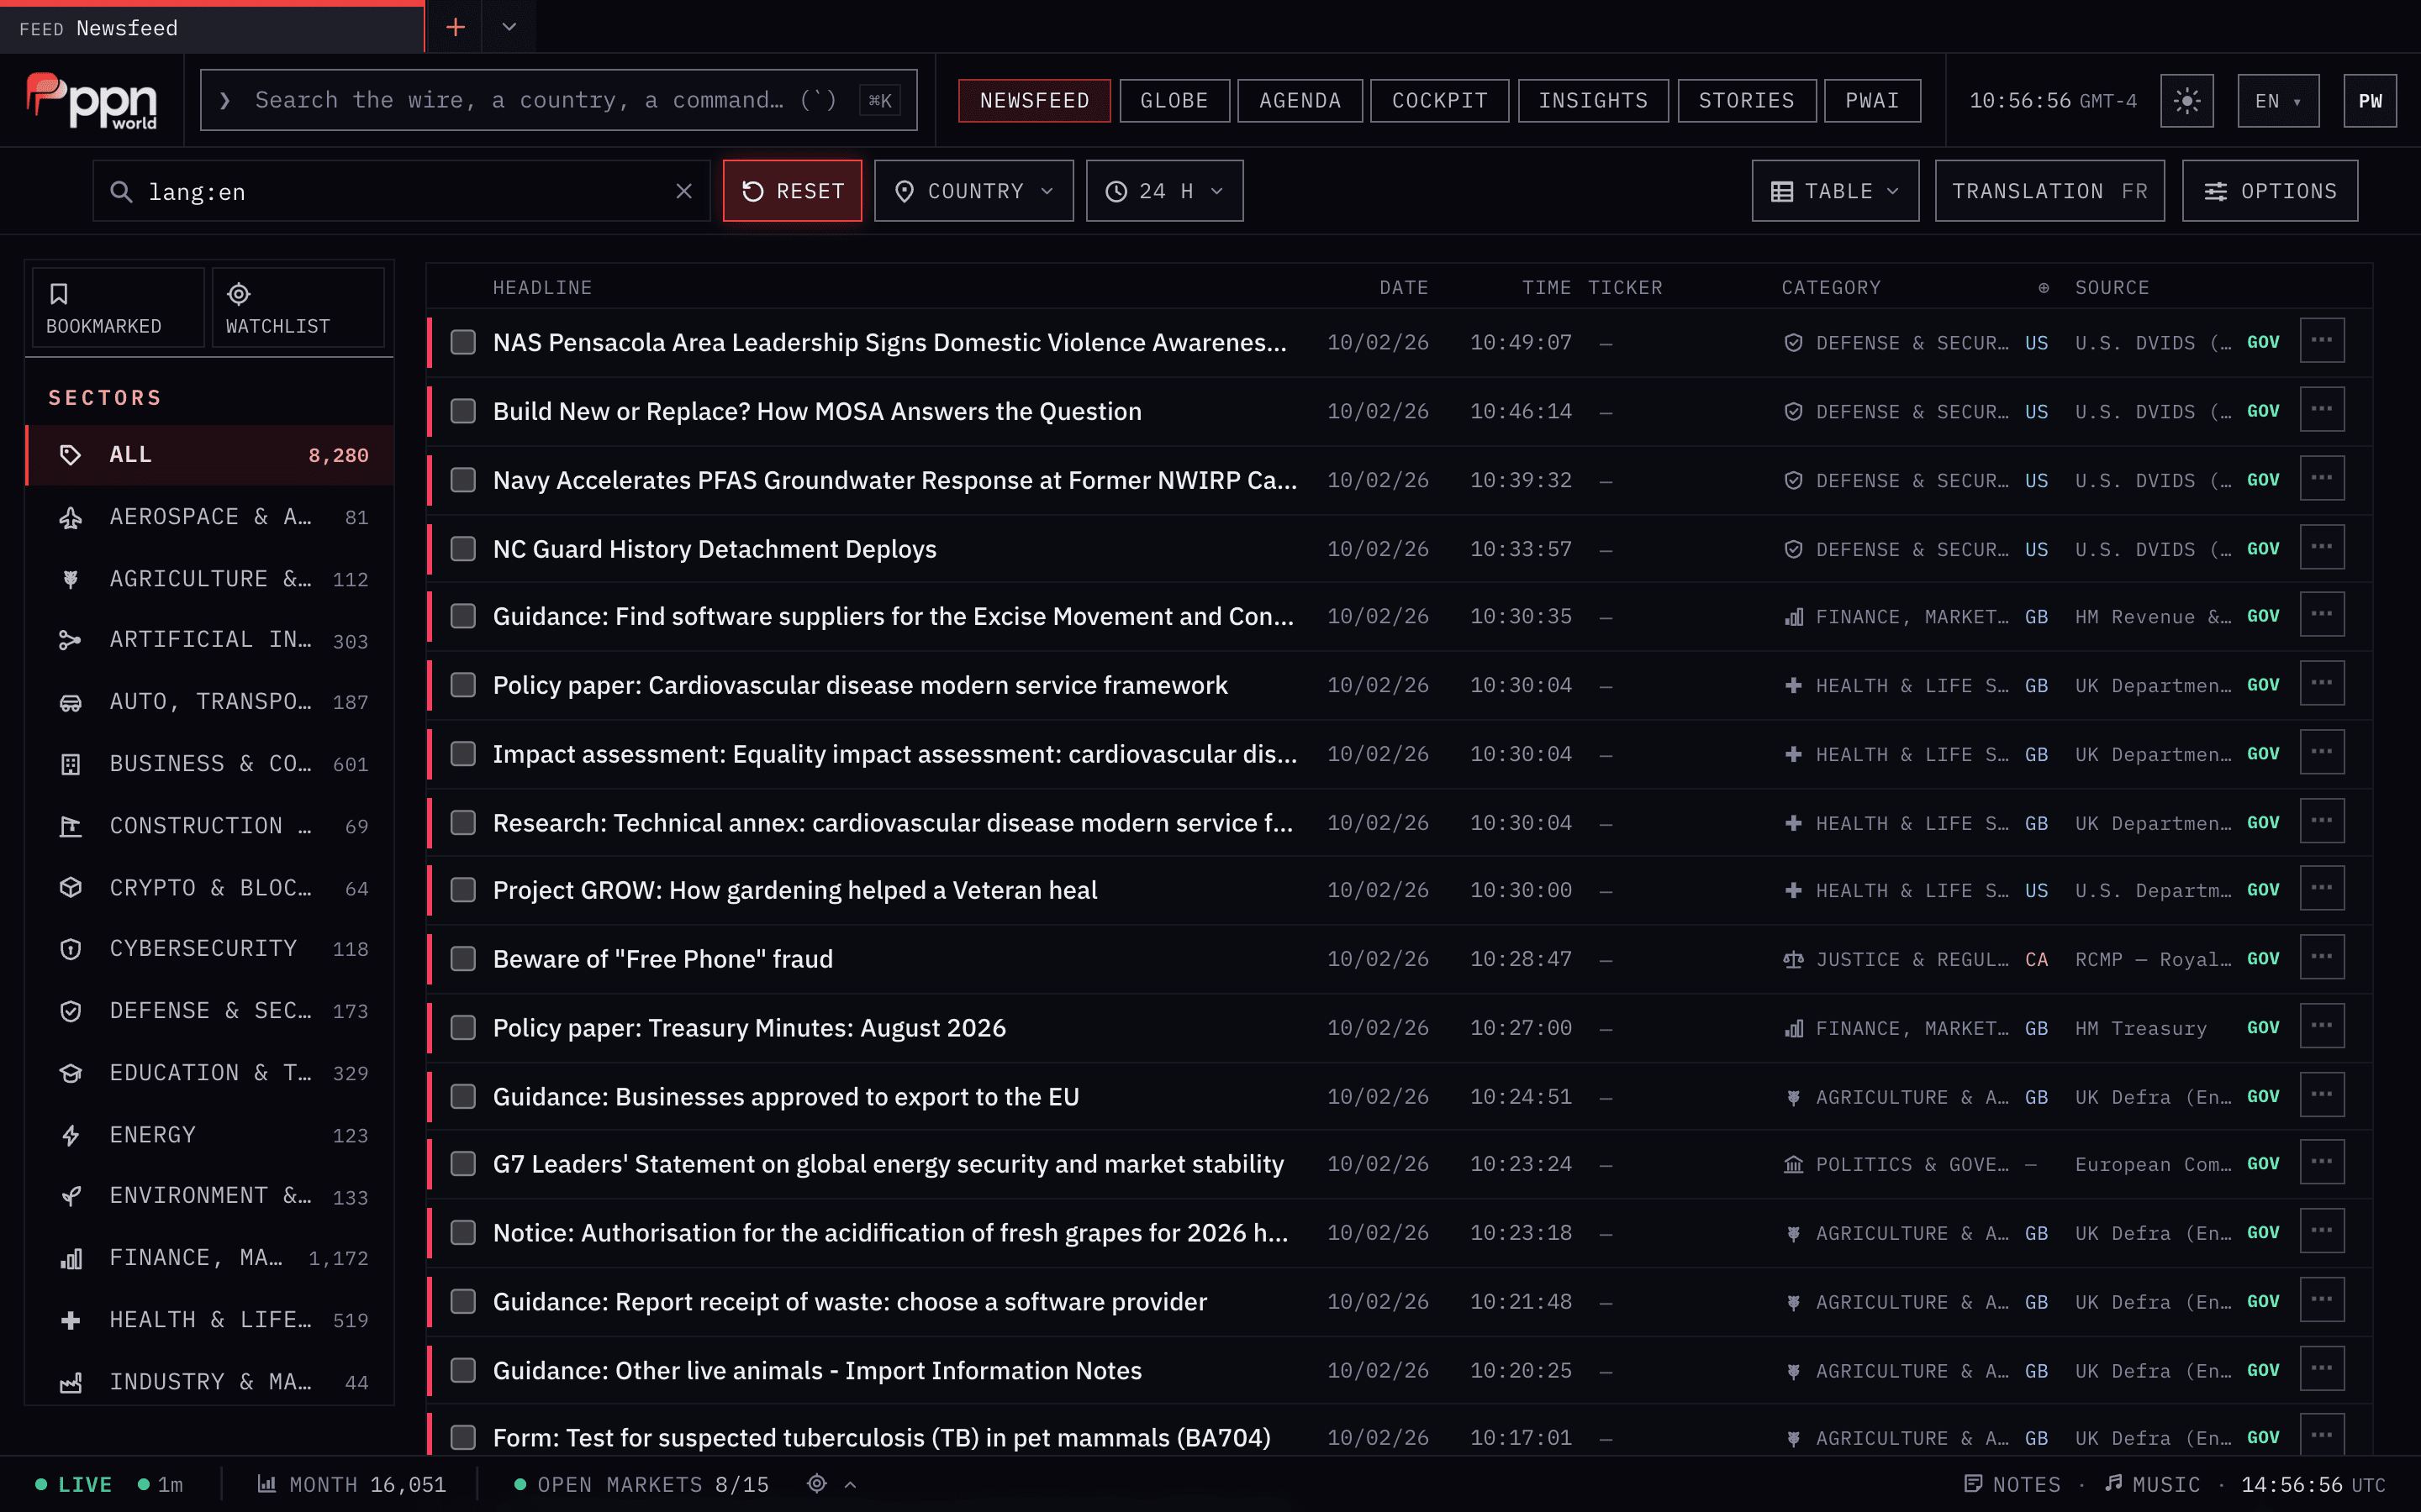Select the Defense & Security sector
The image size is (2421, 1512).
[210, 1011]
